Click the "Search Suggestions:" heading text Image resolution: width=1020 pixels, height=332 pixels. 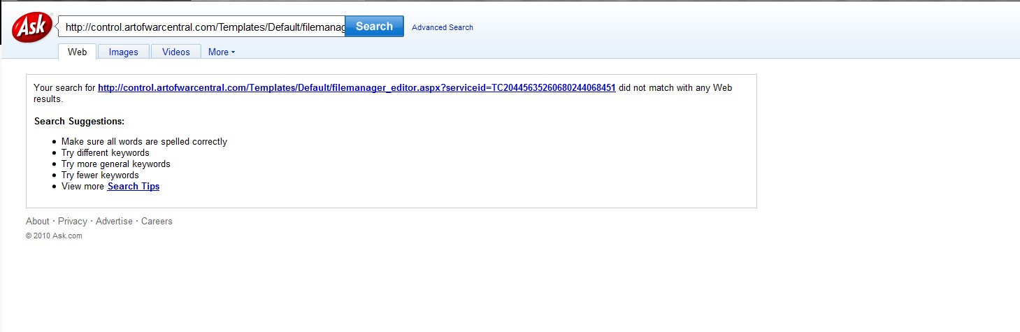pyautogui.click(x=79, y=122)
